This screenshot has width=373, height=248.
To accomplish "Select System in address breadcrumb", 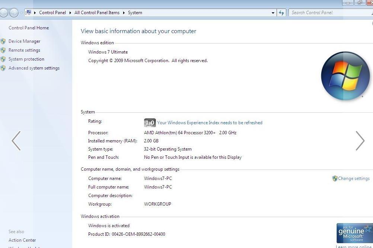I will click(x=135, y=13).
